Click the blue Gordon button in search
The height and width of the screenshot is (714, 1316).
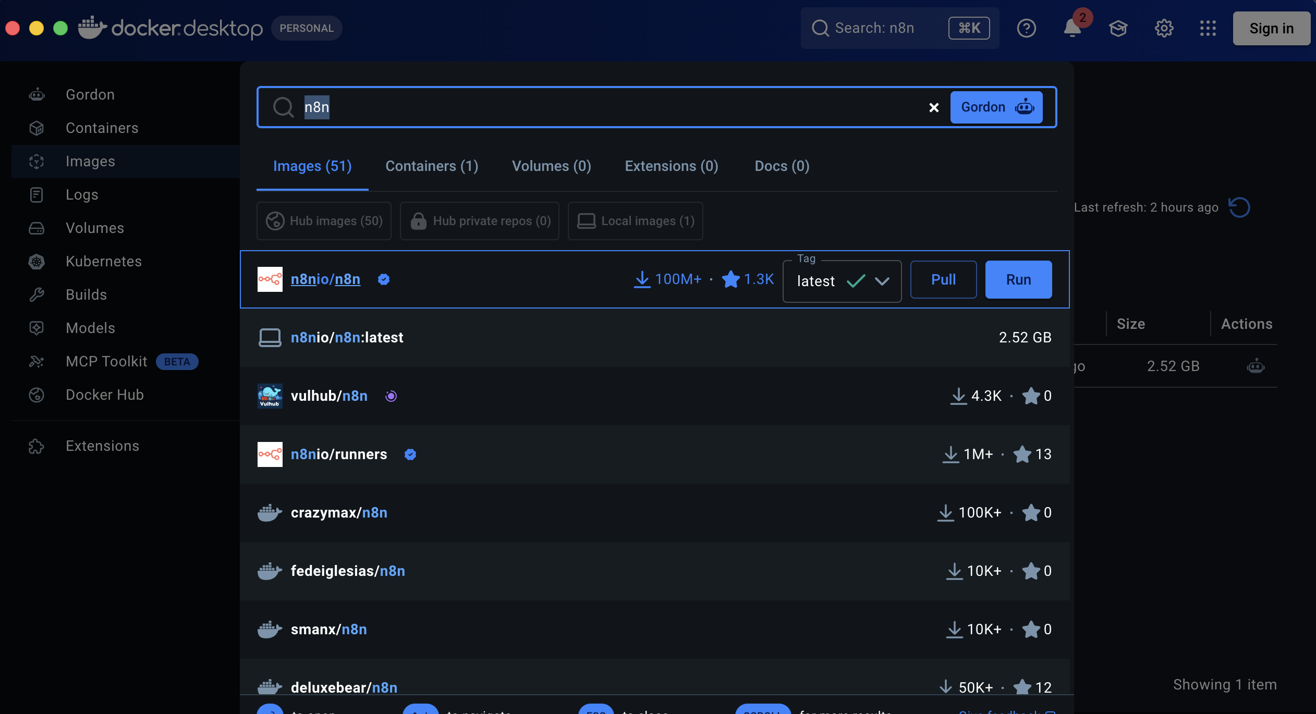996,107
